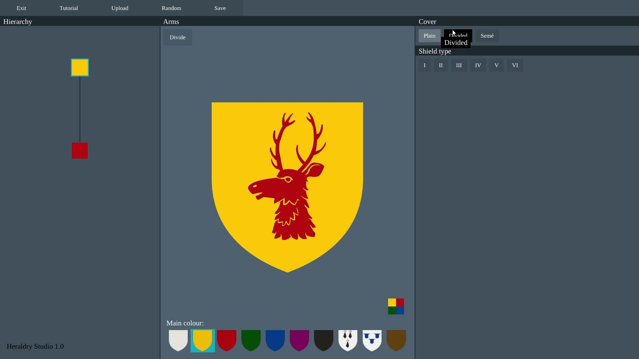The image size is (639, 359).
Task: Select the yellow root node in Hierarchy
Action: 80,67
